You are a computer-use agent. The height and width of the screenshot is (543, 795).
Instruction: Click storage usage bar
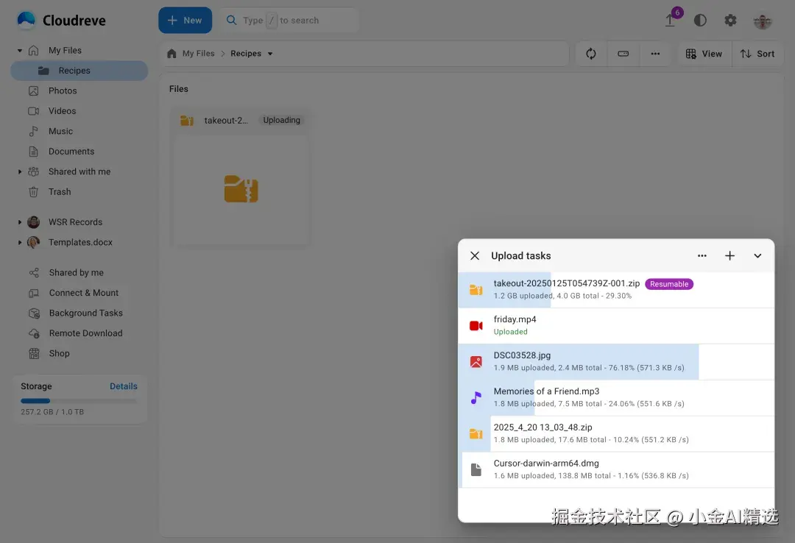(79, 400)
